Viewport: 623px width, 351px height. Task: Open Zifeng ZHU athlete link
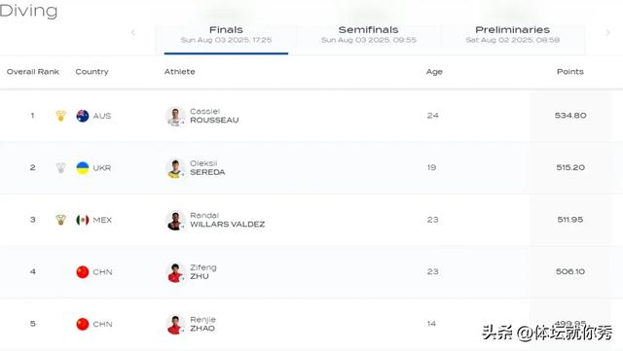tap(203, 272)
